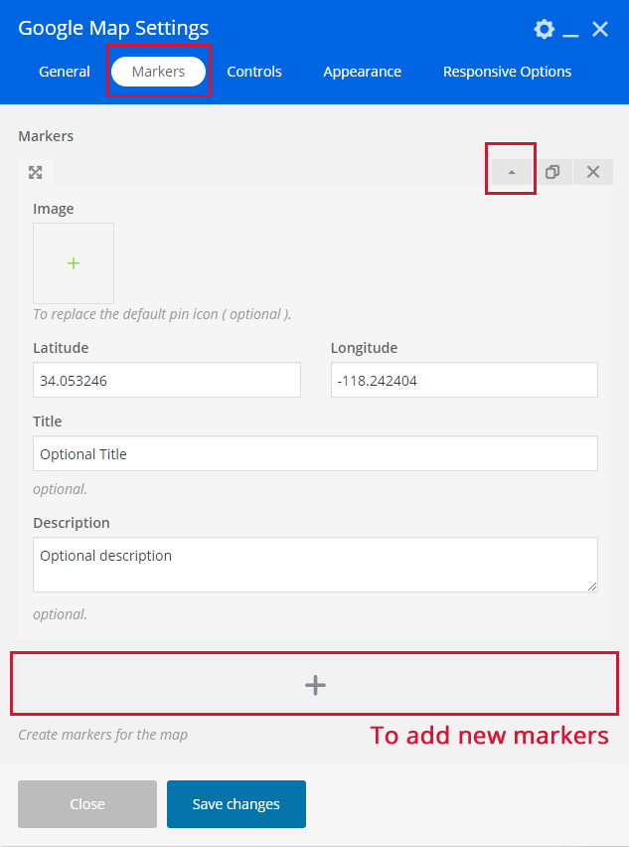629x847 pixels.
Task: Focus the Longitude input field
Action: [464, 380]
